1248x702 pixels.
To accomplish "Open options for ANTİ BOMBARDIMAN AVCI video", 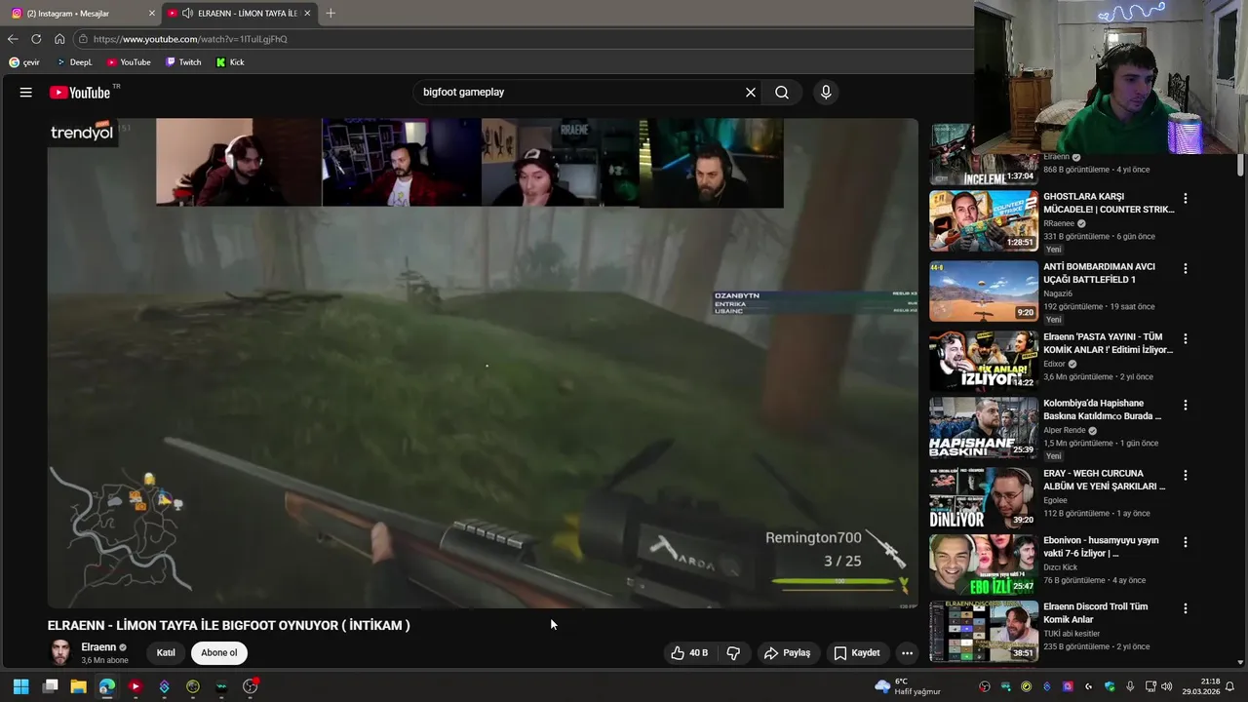I will tap(1186, 268).
